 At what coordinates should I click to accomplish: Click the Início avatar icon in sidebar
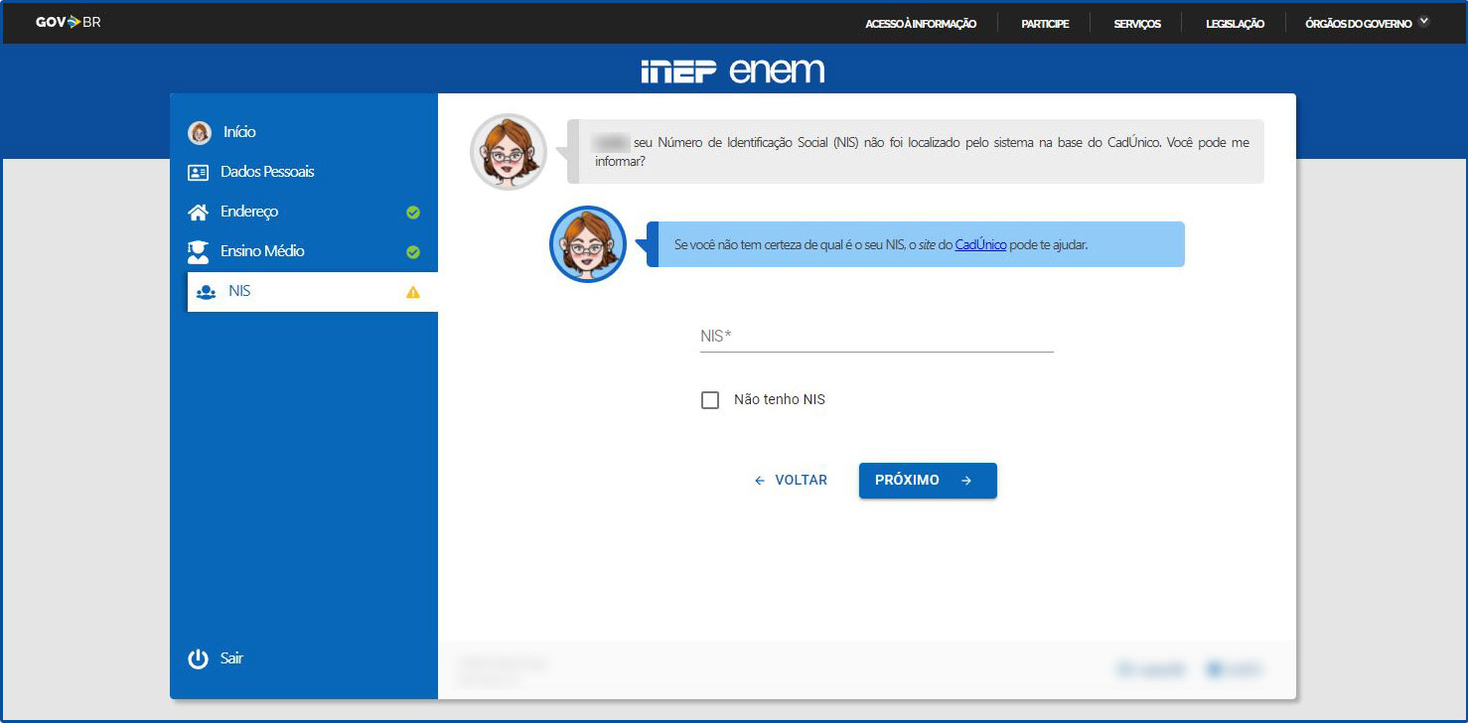200,132
